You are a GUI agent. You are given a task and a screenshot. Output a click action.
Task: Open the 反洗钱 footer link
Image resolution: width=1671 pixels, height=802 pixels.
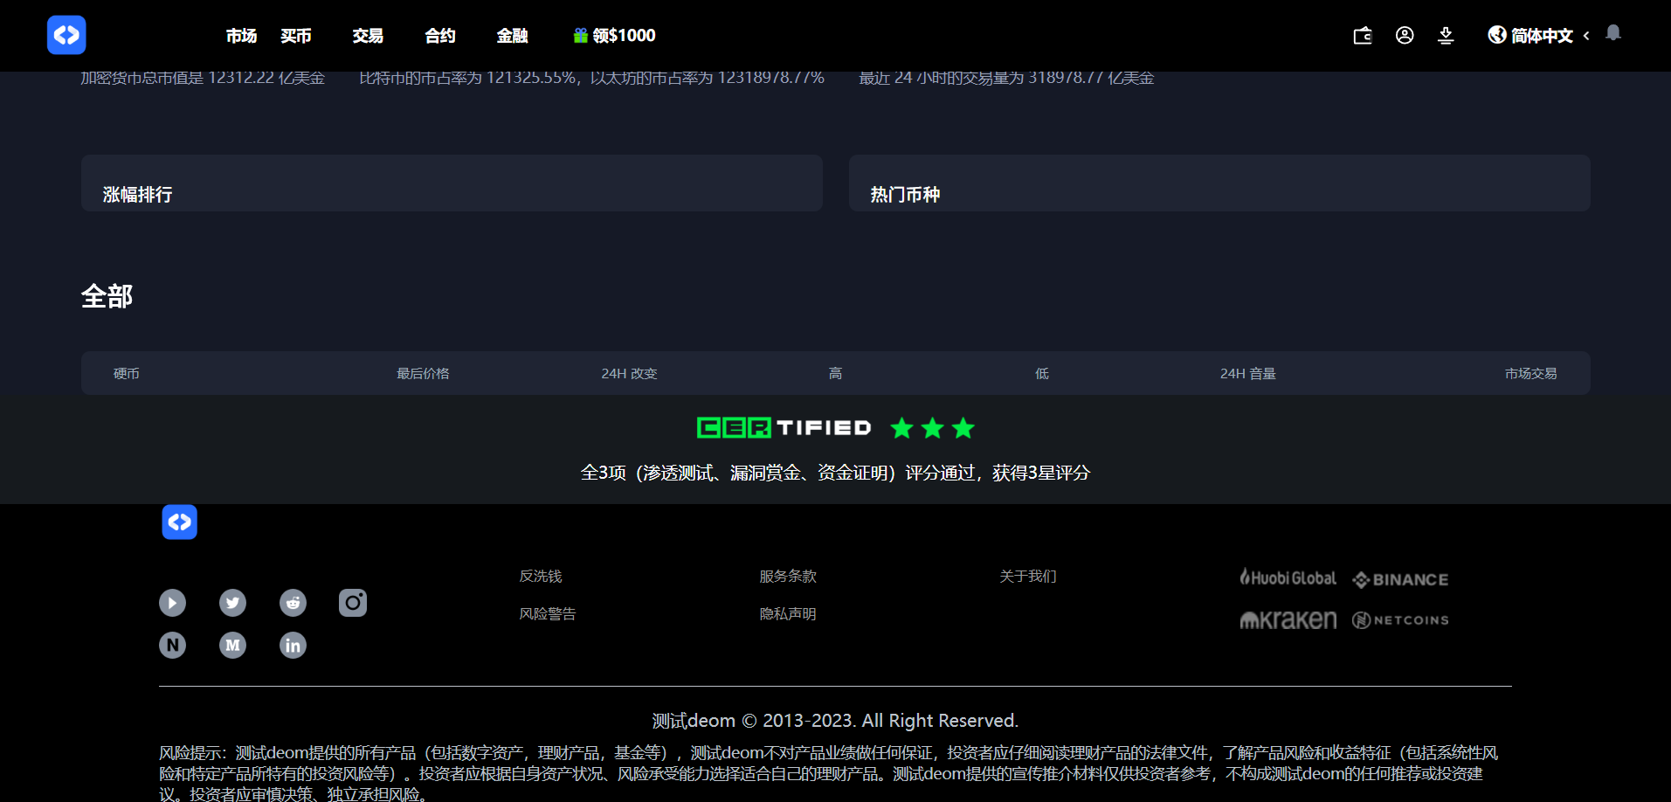(541, 577)
